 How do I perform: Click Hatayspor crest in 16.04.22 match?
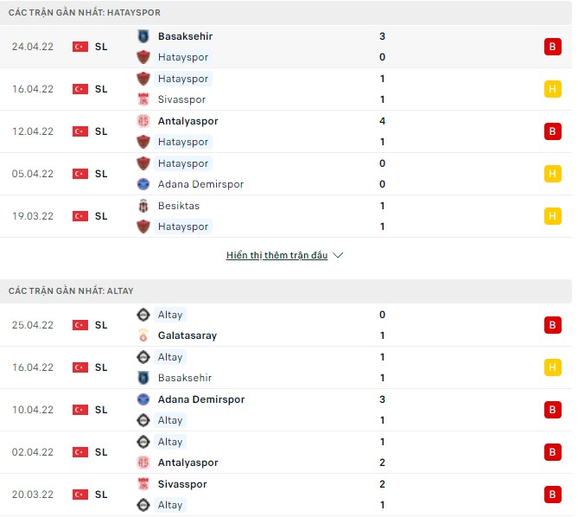tap(143, 79)
